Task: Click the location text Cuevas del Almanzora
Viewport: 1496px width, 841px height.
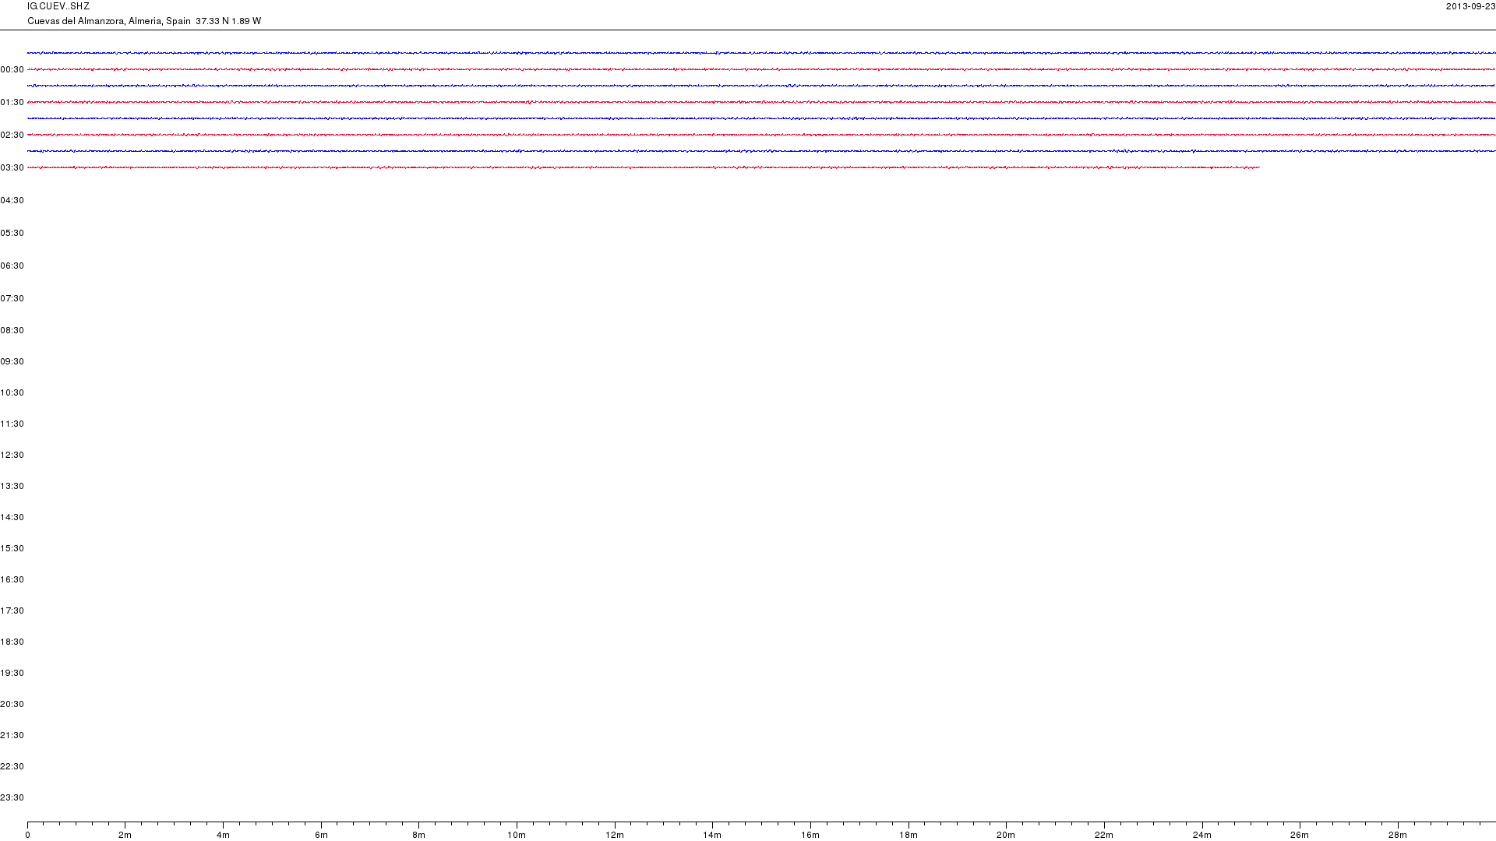Action: point(76,21)
